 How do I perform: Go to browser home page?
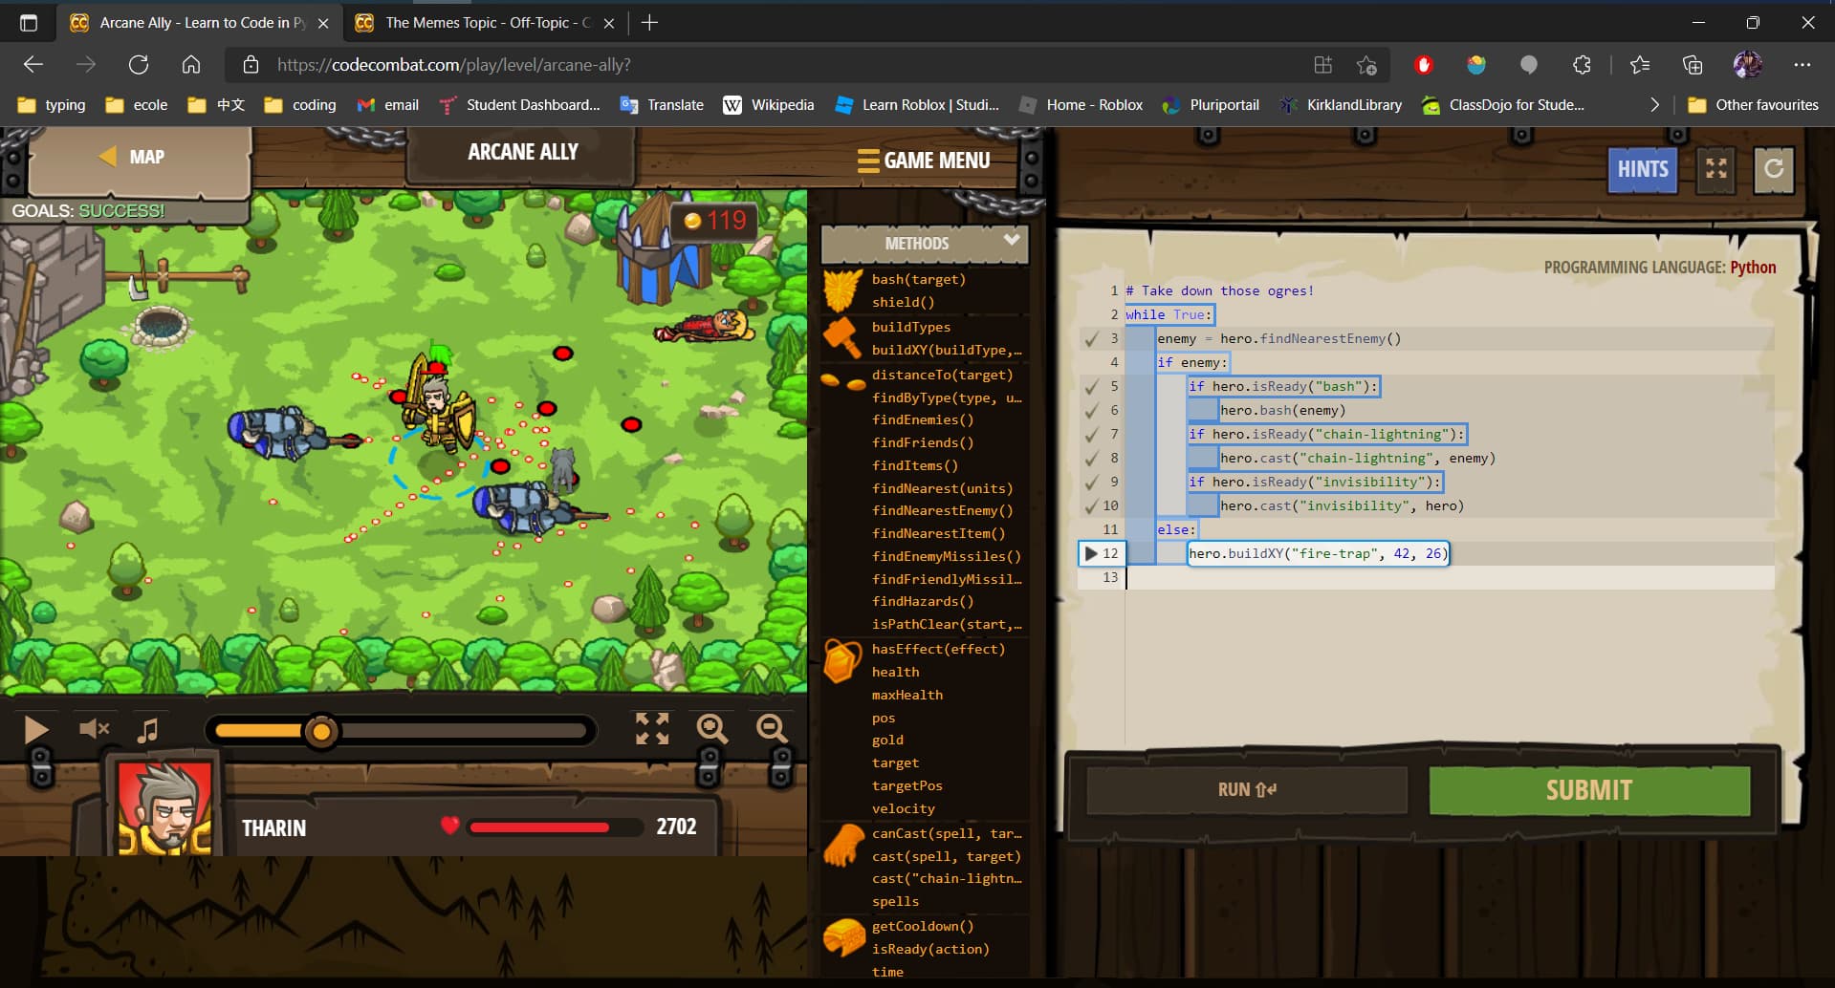pyautogui.click(x=191, y=65)
